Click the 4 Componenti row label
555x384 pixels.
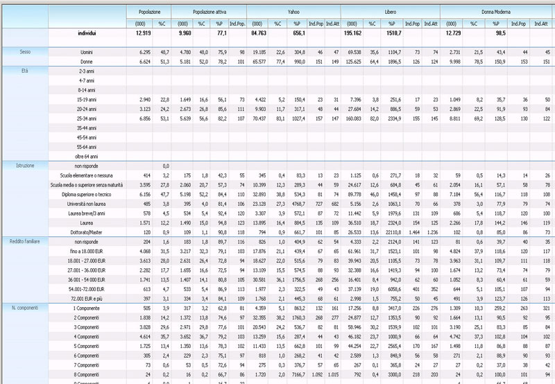tap(100, 335)
